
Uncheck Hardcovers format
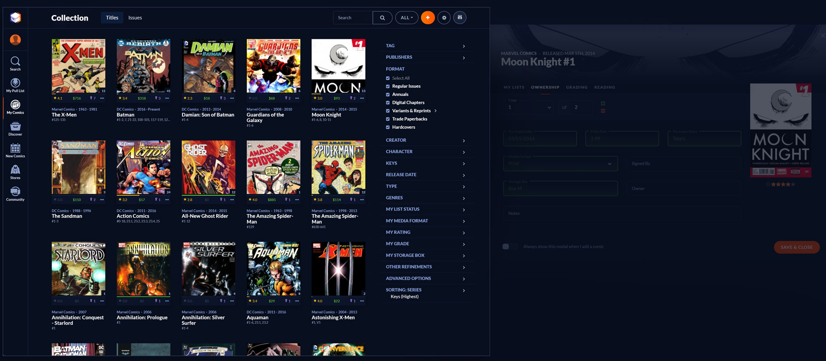point(388,127)
